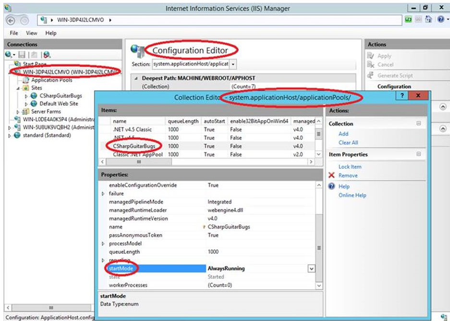This screenshot has width=450, height=321.
Task: Click the red X Remove icon
Action: coord(331,175)
